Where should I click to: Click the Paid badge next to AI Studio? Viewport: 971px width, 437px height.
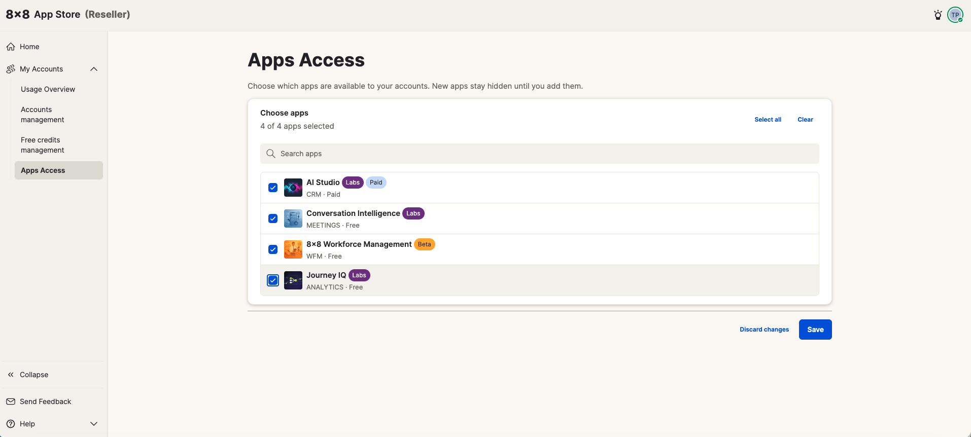point(376,183)
